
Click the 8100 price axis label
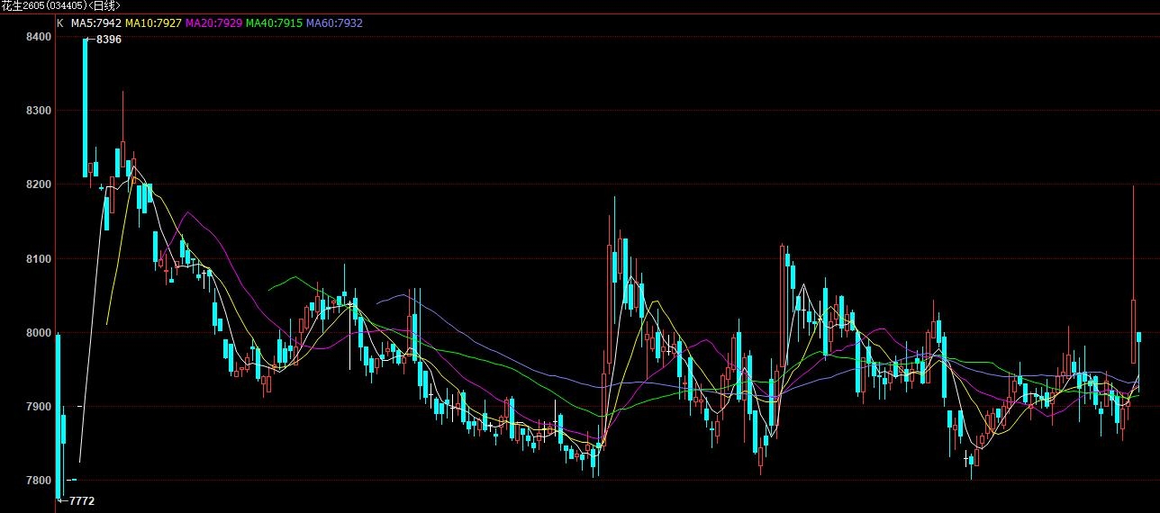(39, 259)
